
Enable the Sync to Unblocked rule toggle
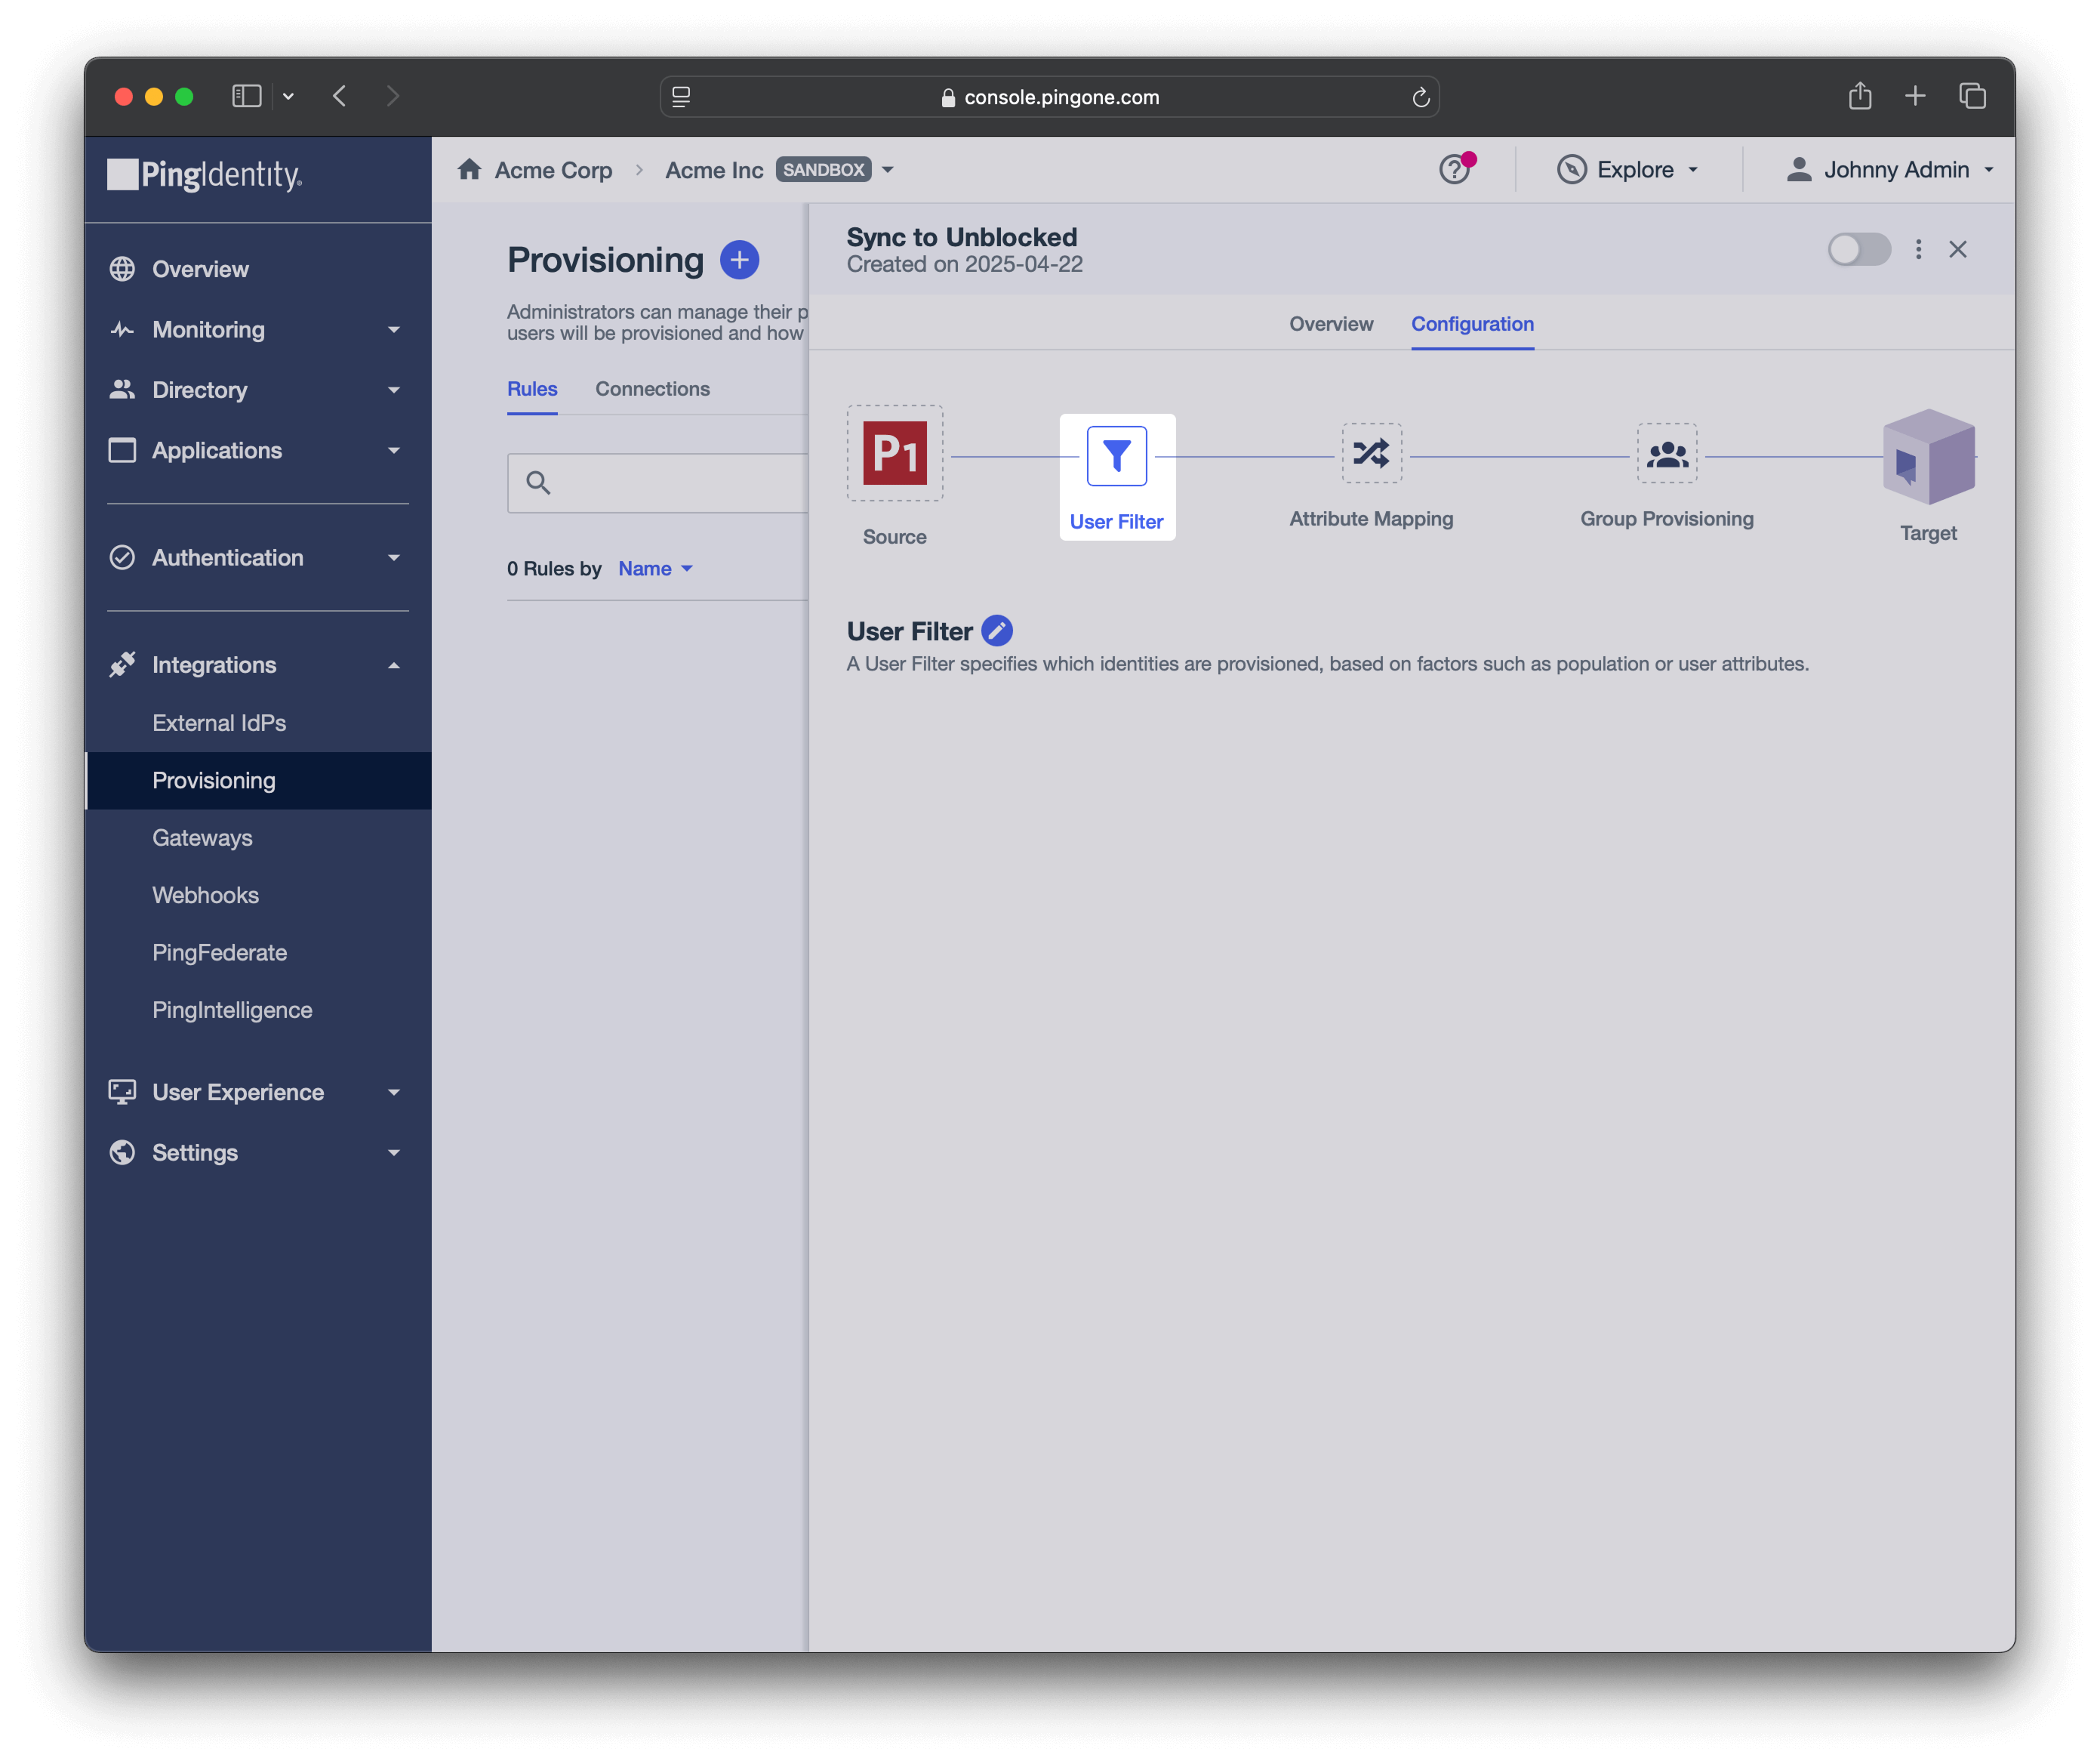(x=1859, y=249)
